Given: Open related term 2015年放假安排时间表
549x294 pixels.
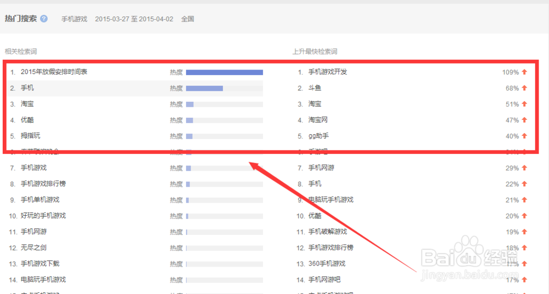Looking at the screenshot, I should pyautogui.click(x=54, y=72).
